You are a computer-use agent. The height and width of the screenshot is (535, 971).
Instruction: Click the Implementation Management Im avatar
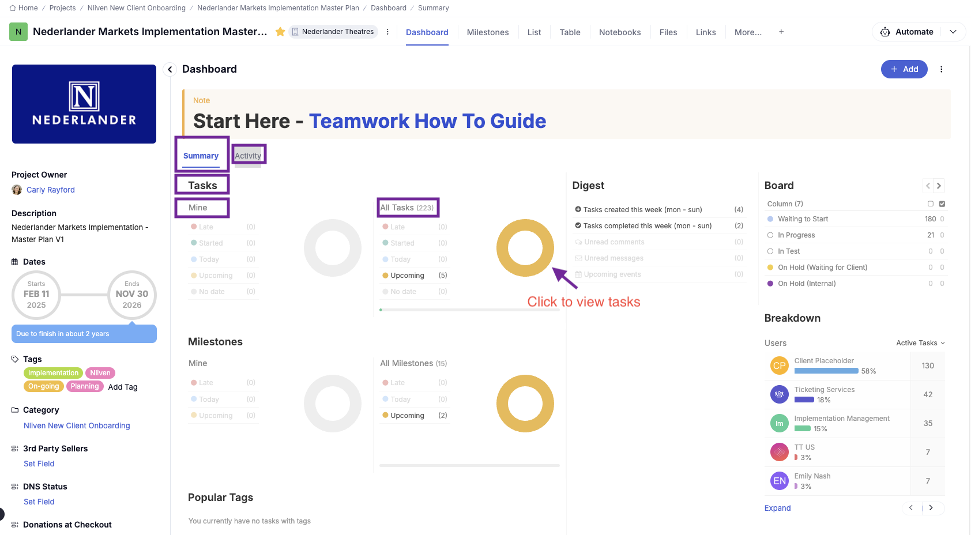click(x=780, y=423)
